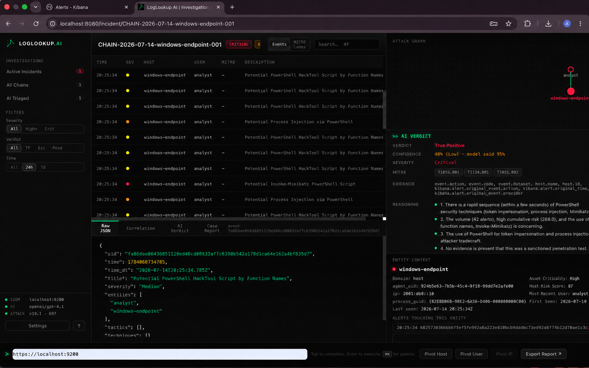Click the T1055.002 MITRE tag
The width and height of the screenshot is (589, 368).
[508, 172]
